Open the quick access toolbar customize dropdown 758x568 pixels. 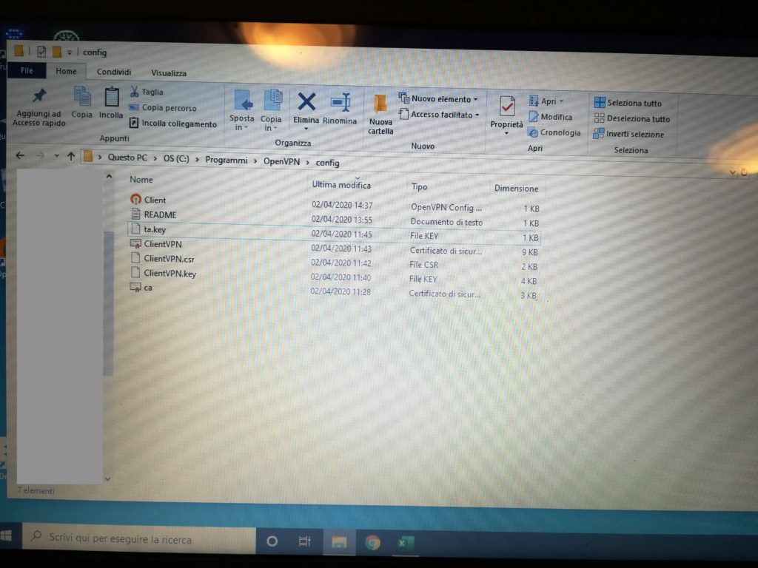click(69, 53)
